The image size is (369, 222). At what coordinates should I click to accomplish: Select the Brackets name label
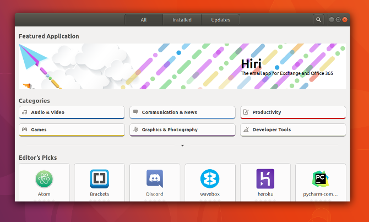click(99, 194)
